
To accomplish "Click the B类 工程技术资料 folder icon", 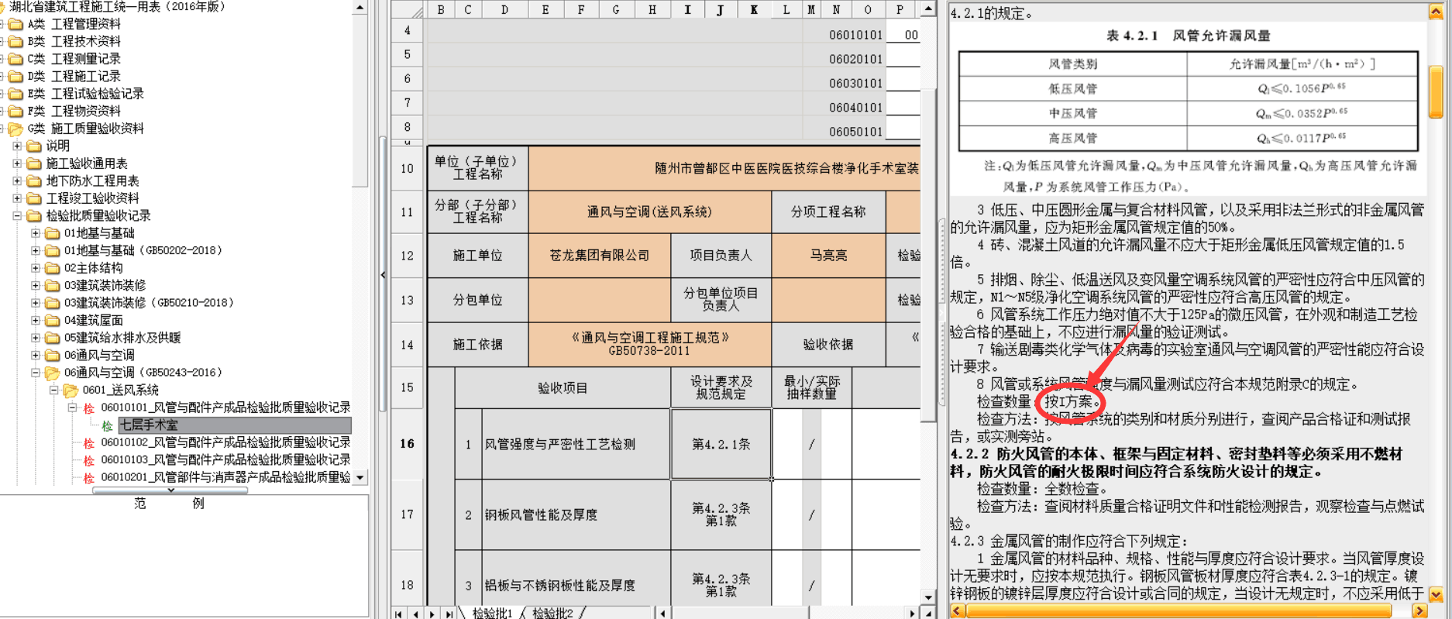I will (x=15, y=41).
